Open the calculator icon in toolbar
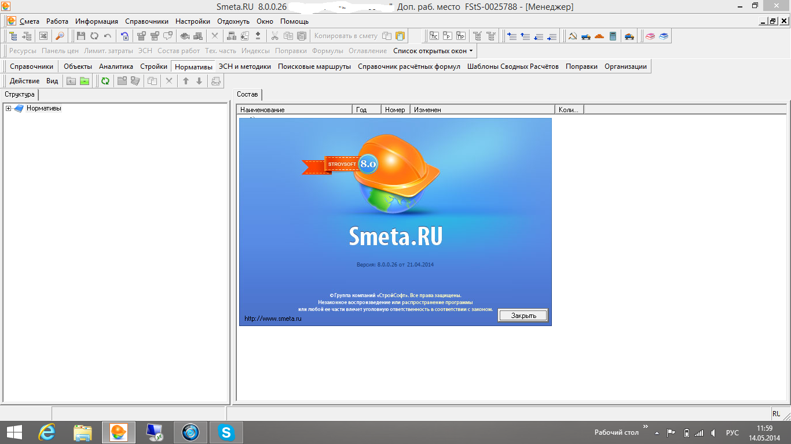The image size is (791, 444). pyautogui.click(x=613, y=36)
